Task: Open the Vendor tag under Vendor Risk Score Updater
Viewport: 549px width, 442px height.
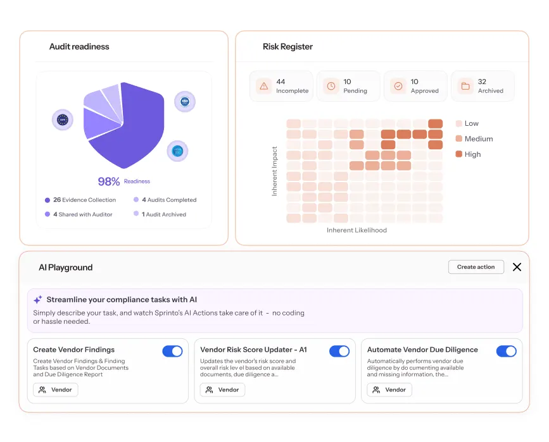Action: pyautogui.click(x=223, y=390)
